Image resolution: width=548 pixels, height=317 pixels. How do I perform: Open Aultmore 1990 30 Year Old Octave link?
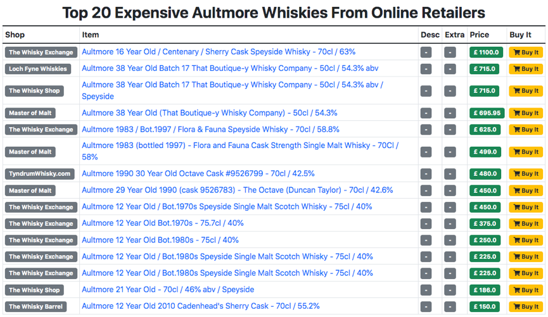pos(198,173)
